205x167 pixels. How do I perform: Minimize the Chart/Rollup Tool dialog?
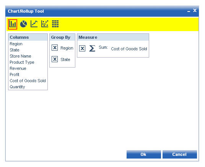coord(189,12)
